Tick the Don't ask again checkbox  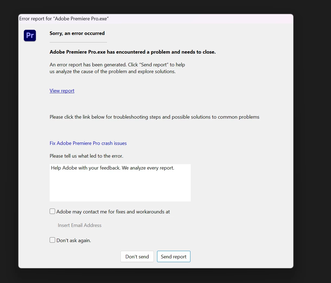[52, 240]
